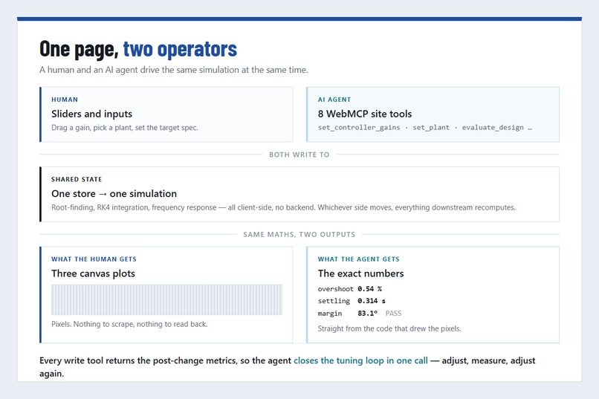Select the 'Three canvas plots' title
This screenshot has width=599, height=399.
click(93, 273)
